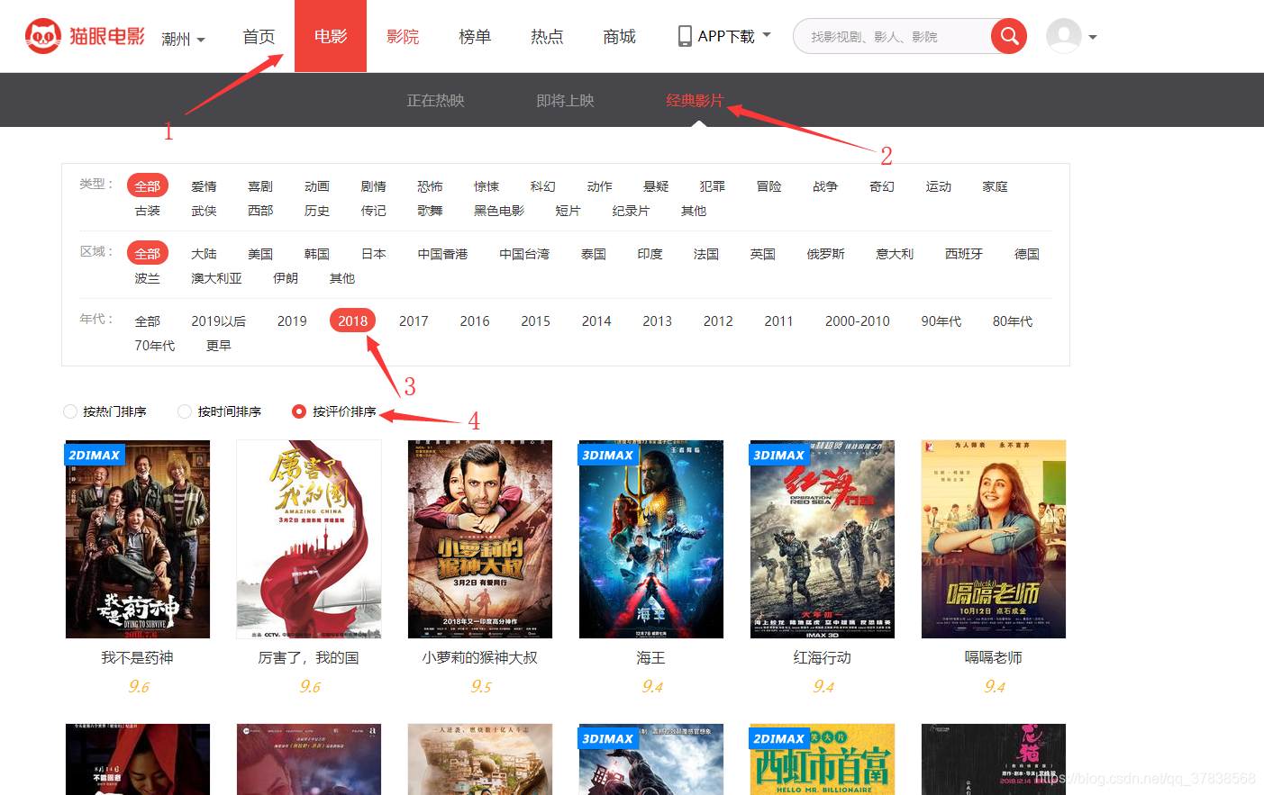
Task: Filter by region 印度
Action: [x=650, y=254]
